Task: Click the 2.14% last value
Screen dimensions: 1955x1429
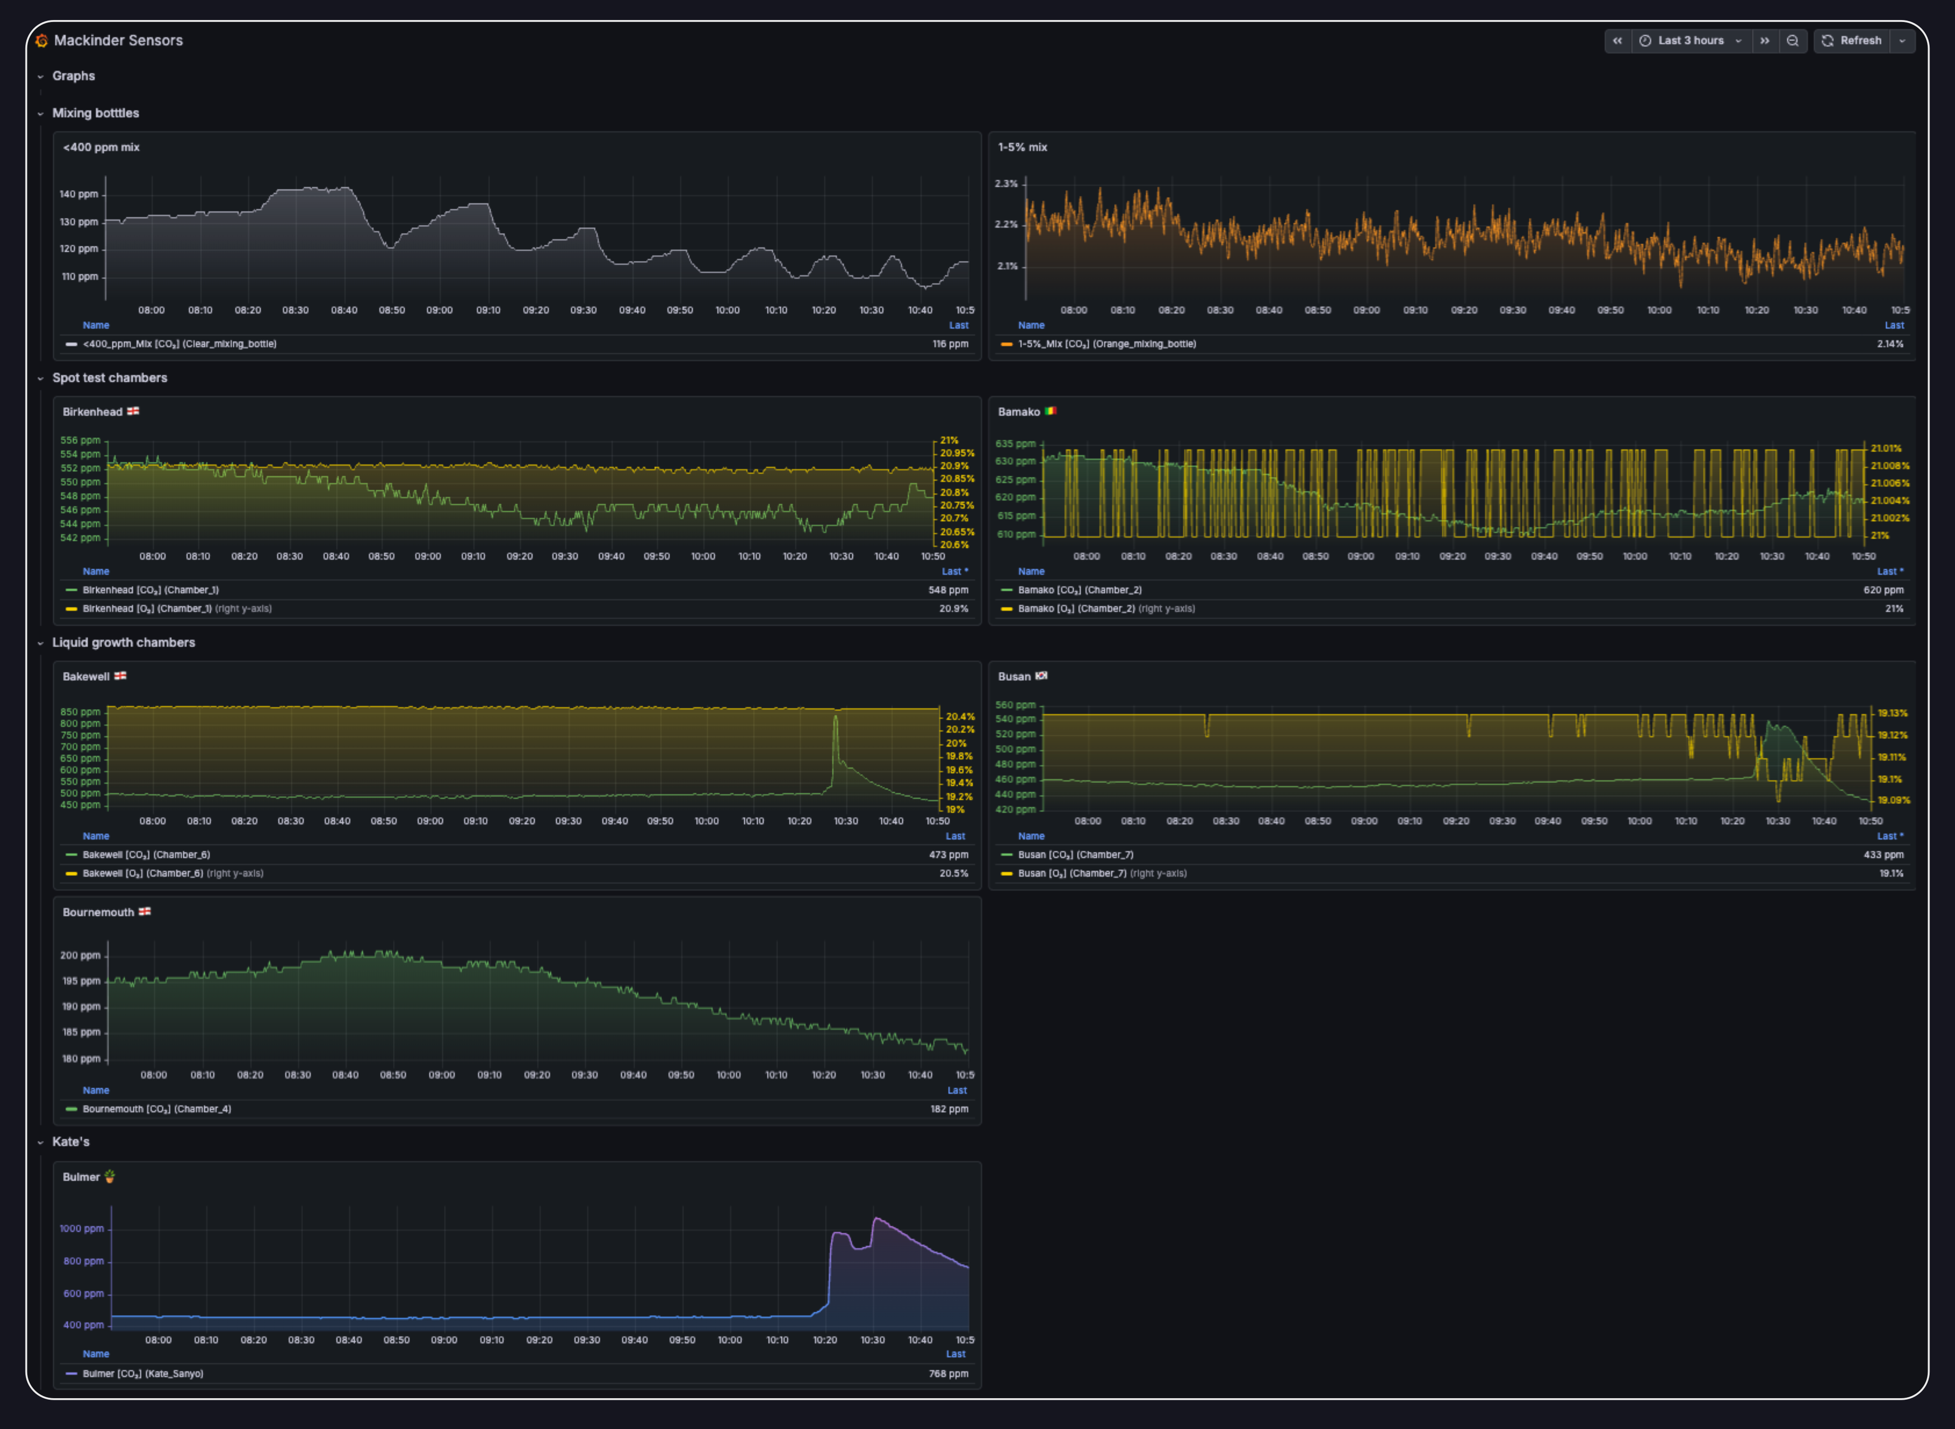Action: (x=1890, y=344)
